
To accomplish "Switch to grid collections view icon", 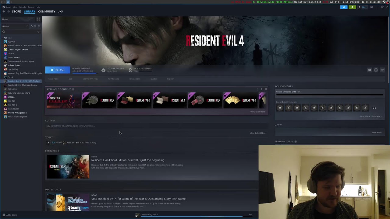I will 38,19.
